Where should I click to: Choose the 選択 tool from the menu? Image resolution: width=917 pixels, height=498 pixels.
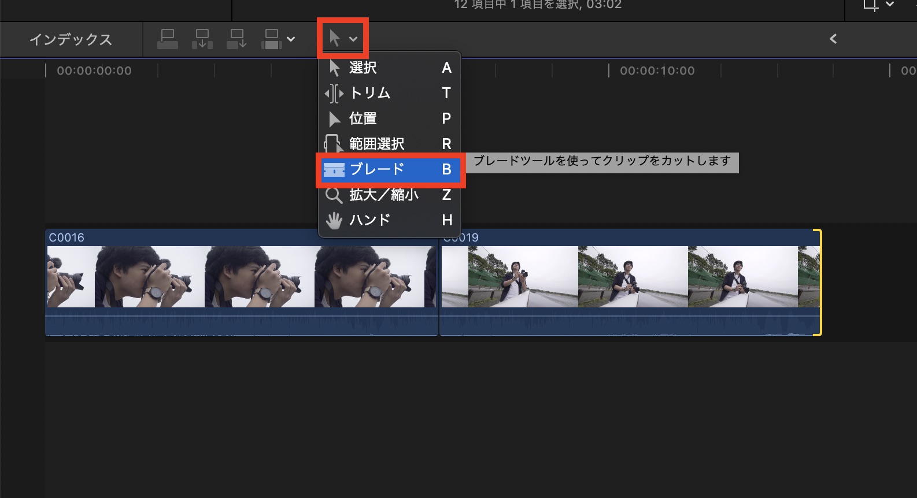(x=389, y=68)
